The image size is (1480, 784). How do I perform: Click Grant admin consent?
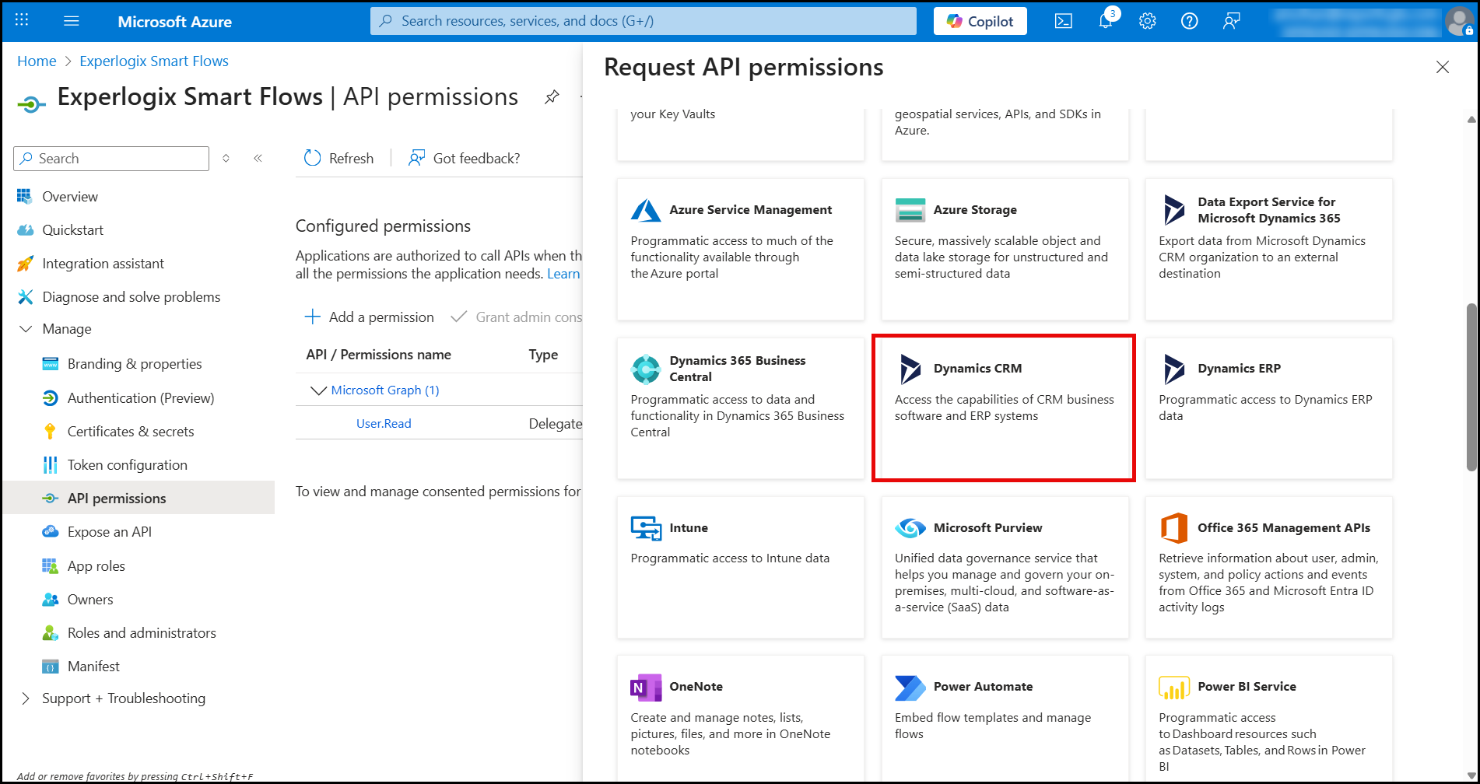point(517,317)
